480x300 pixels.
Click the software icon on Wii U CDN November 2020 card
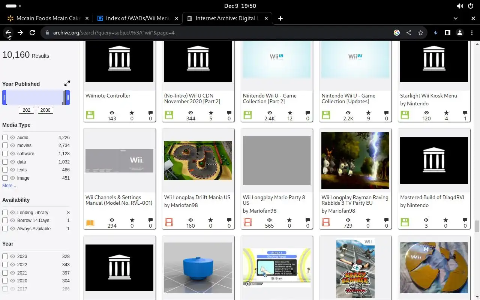pos(169,115)
